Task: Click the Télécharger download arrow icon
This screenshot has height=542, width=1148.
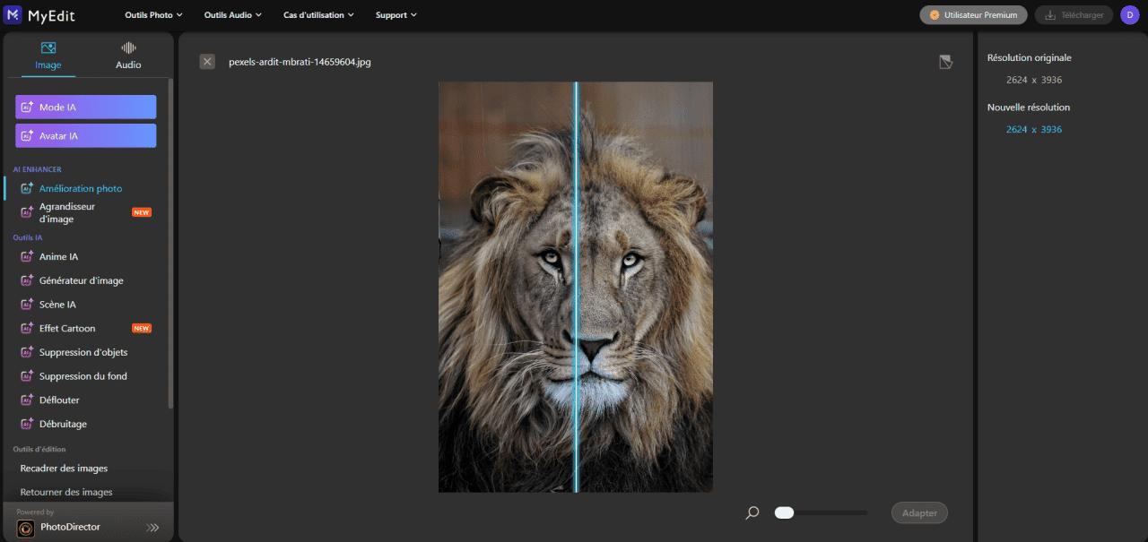Action: click(x=1049, y=15)
